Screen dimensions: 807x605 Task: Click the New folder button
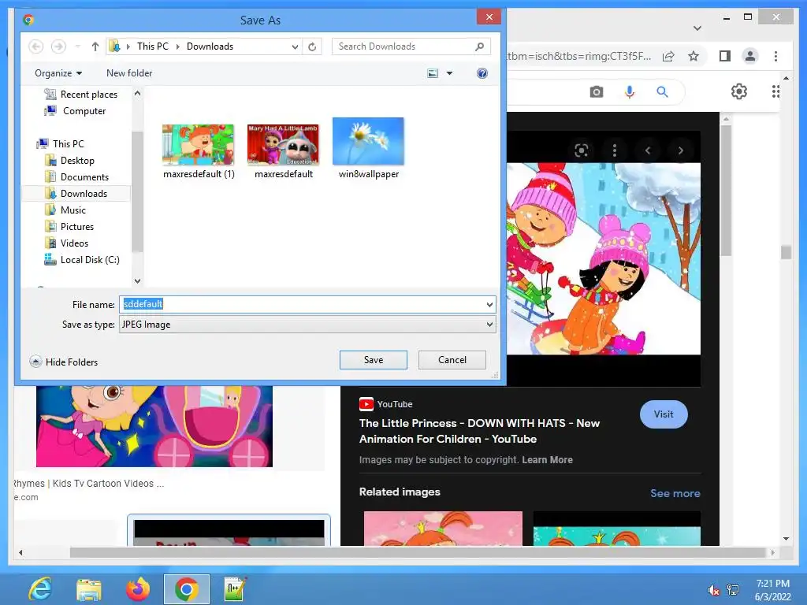click(x=129, y=73)
